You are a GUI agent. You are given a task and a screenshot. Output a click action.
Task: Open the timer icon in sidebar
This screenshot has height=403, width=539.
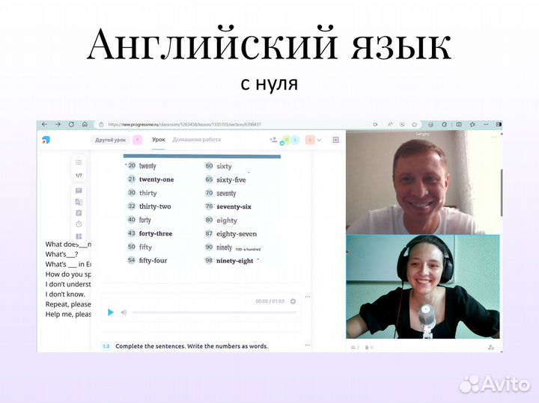pyautogui.click(x=79, y=224)
